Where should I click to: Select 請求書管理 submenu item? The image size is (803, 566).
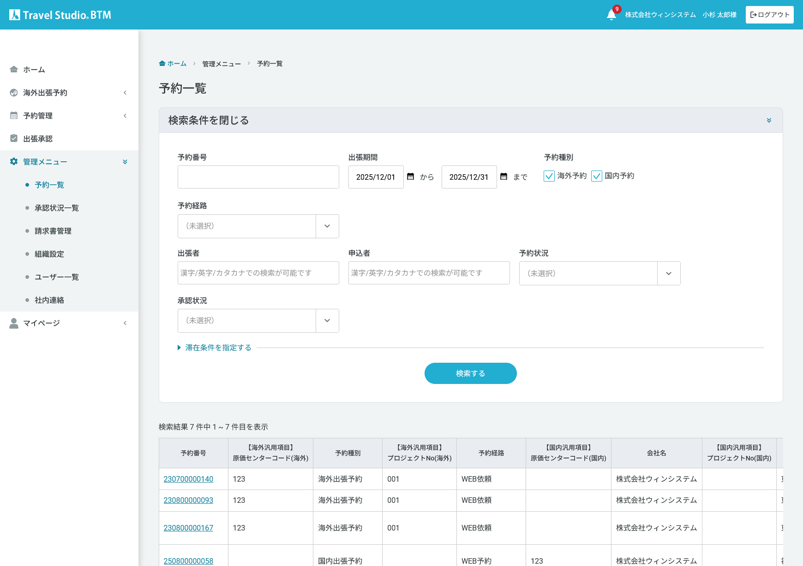(x=53, y=231)
